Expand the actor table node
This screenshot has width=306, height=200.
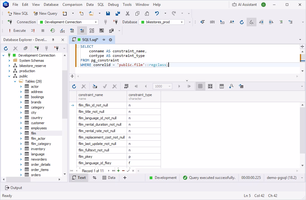click(x=21, y=87)
